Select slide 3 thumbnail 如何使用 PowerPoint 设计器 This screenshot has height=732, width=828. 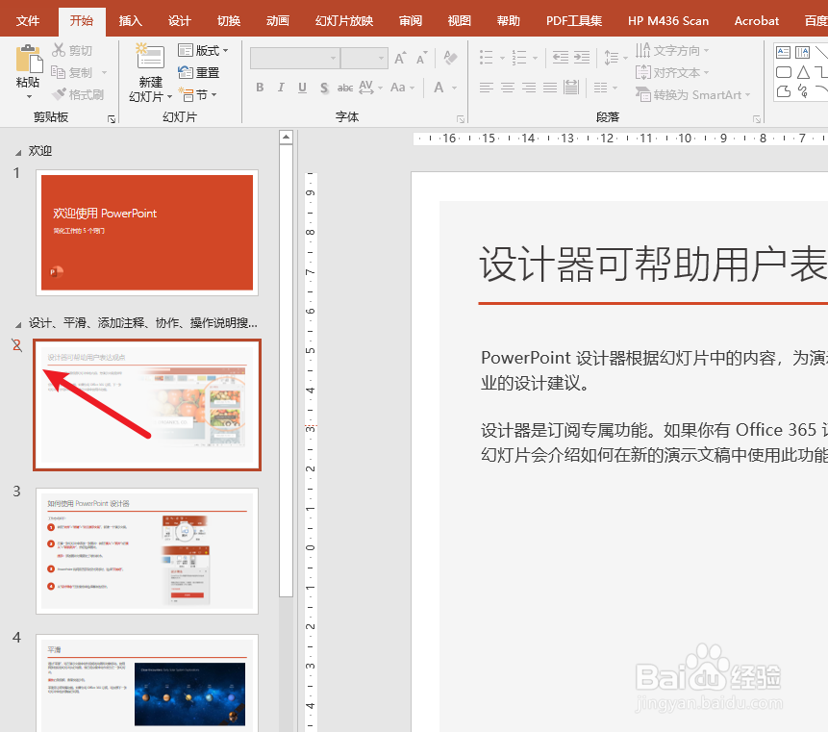[x=147, y=551]
